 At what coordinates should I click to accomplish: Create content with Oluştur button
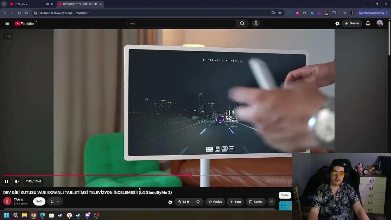click(x=352, y=24)
